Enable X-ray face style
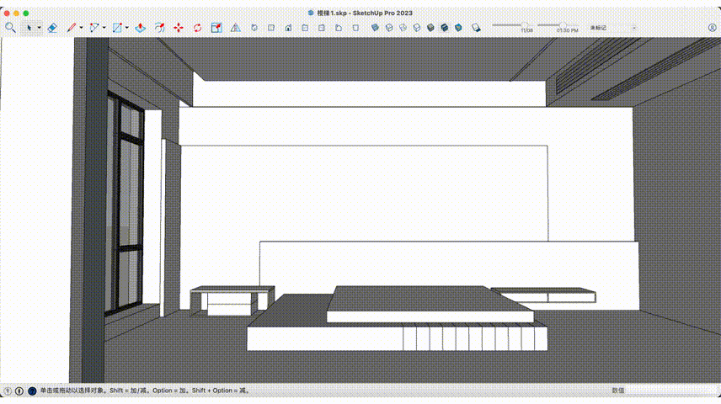Screen dimensions: 721x404 [375, 28]
